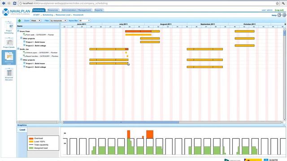The width and height of the screenshot is (287, 161).
Task: Expand Project 2 - Build cottage under Grant
Action: 24,45
